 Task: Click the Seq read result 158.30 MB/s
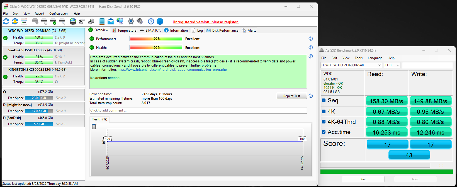click(x=386, y=101)
